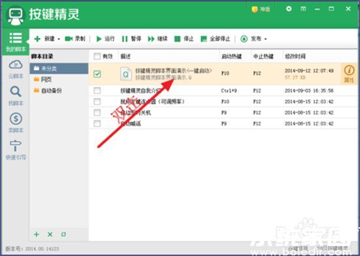Select the 自动备份 folder

point(59,90)
